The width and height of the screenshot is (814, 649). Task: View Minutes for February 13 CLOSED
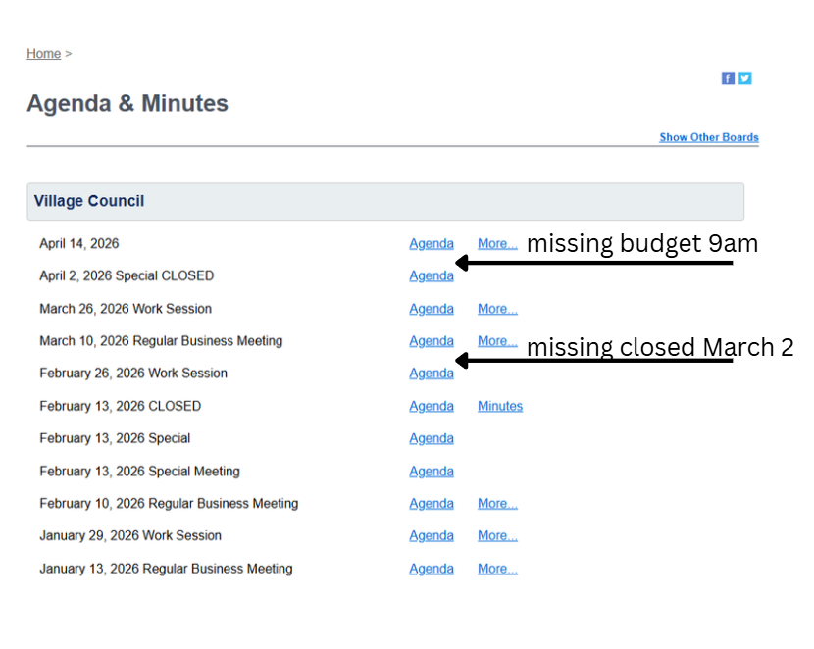point(500,406)
